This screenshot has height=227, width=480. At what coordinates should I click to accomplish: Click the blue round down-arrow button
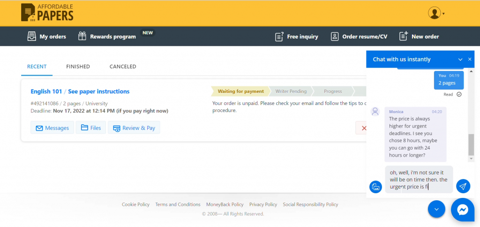[x=436, y=209]
